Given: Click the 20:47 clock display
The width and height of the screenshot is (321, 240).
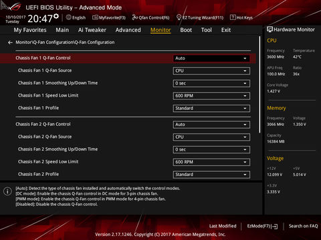Looking at the screenshot, I should pyautogui.click(x=40, y=19).
